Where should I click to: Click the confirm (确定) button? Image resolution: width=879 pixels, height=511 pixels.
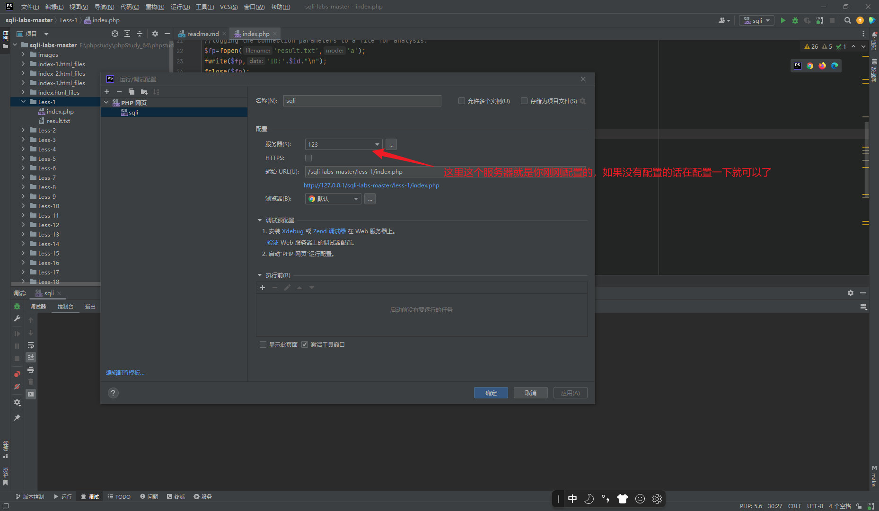coord(491,393)
